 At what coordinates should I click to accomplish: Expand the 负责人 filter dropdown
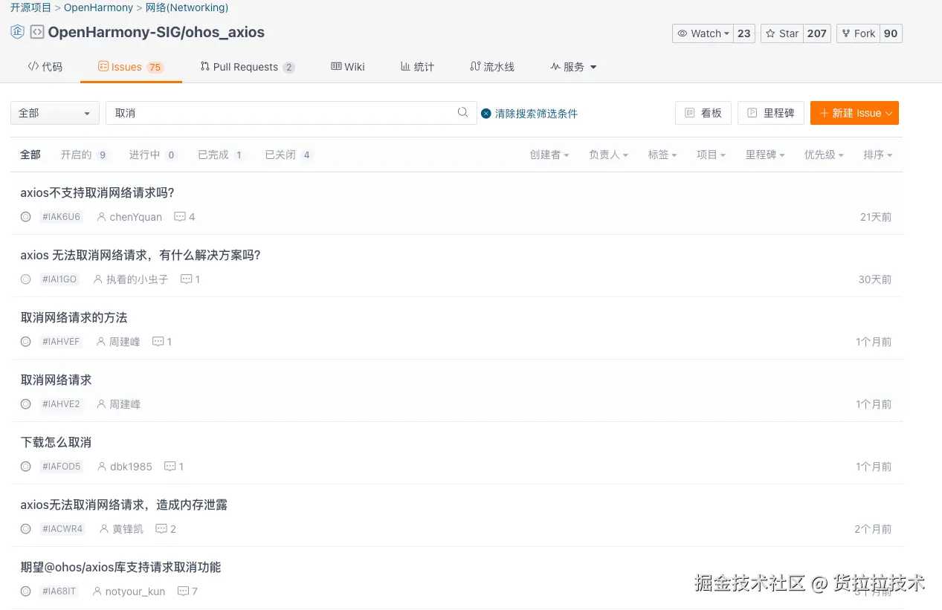pyautogui.click(x=608, y=155)
